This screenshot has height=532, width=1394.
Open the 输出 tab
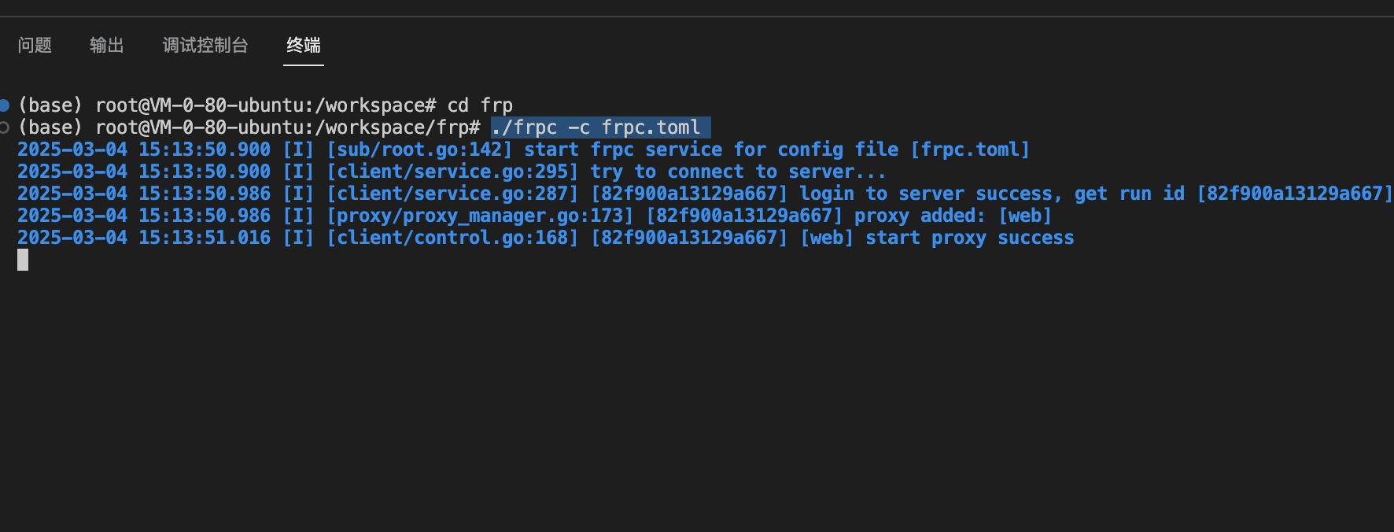point(106,46)
